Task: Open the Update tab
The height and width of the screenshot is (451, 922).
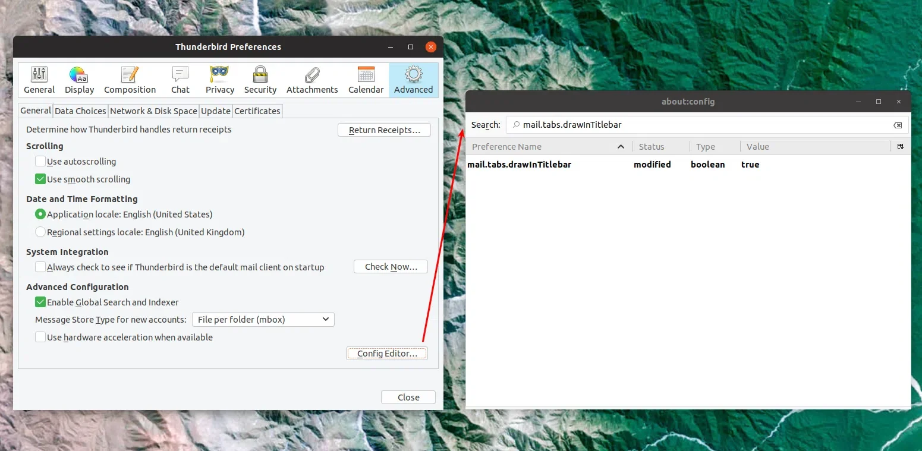Action: pos(216,111)
